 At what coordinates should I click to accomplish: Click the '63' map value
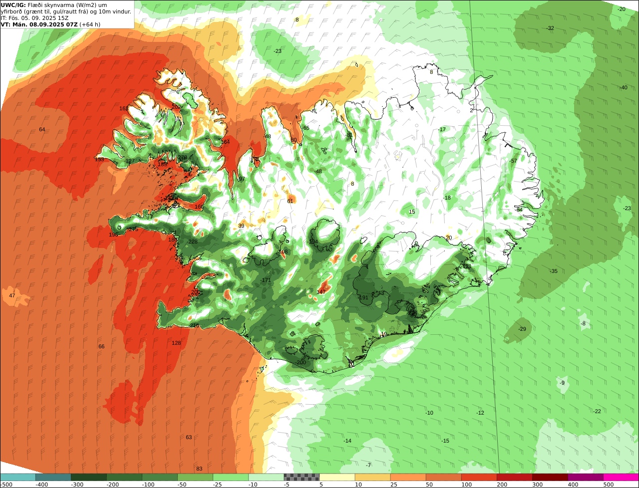point(189,438)
